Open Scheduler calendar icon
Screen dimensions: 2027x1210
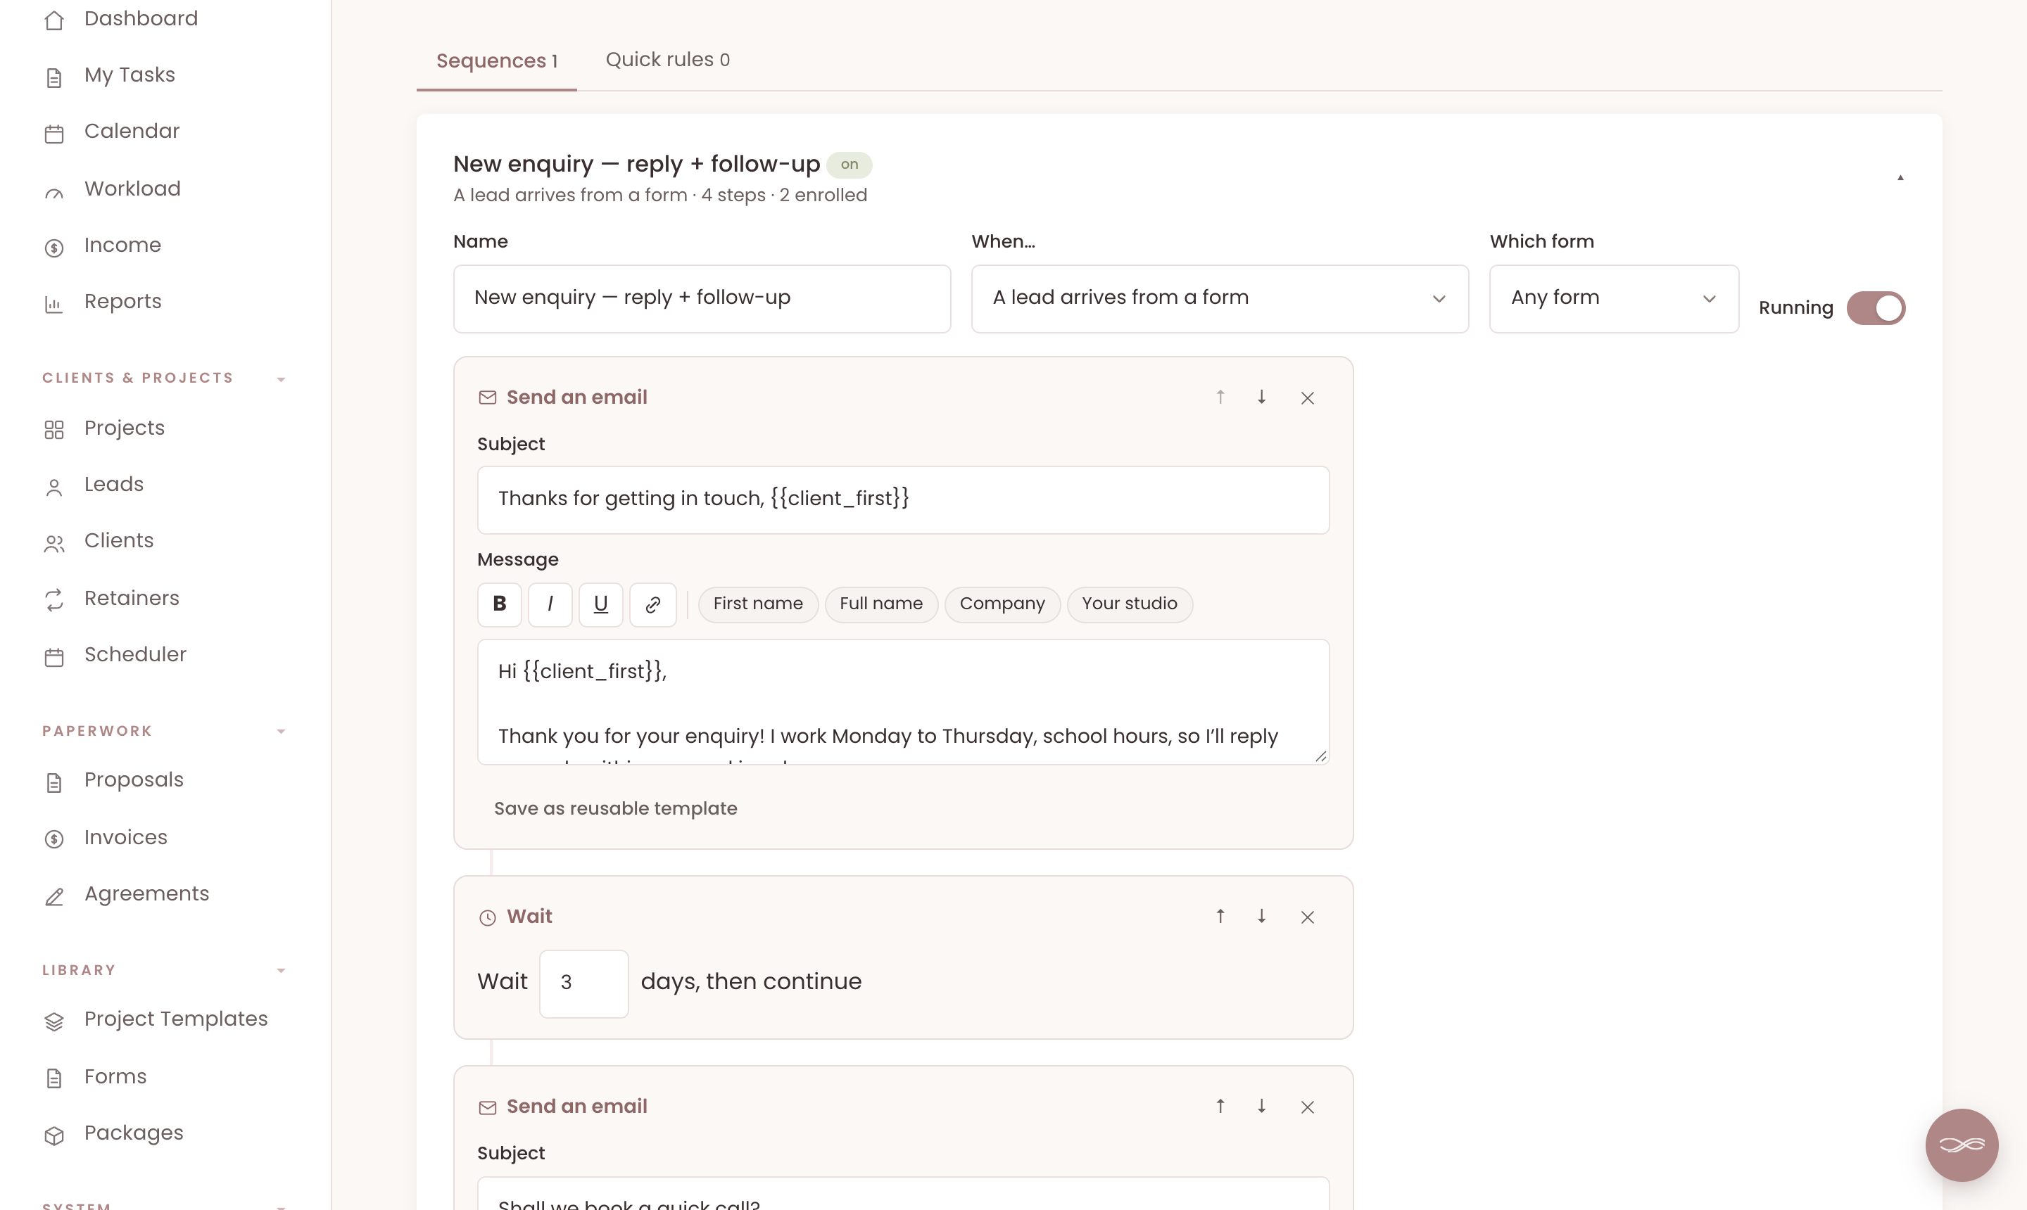click(53, 657)
